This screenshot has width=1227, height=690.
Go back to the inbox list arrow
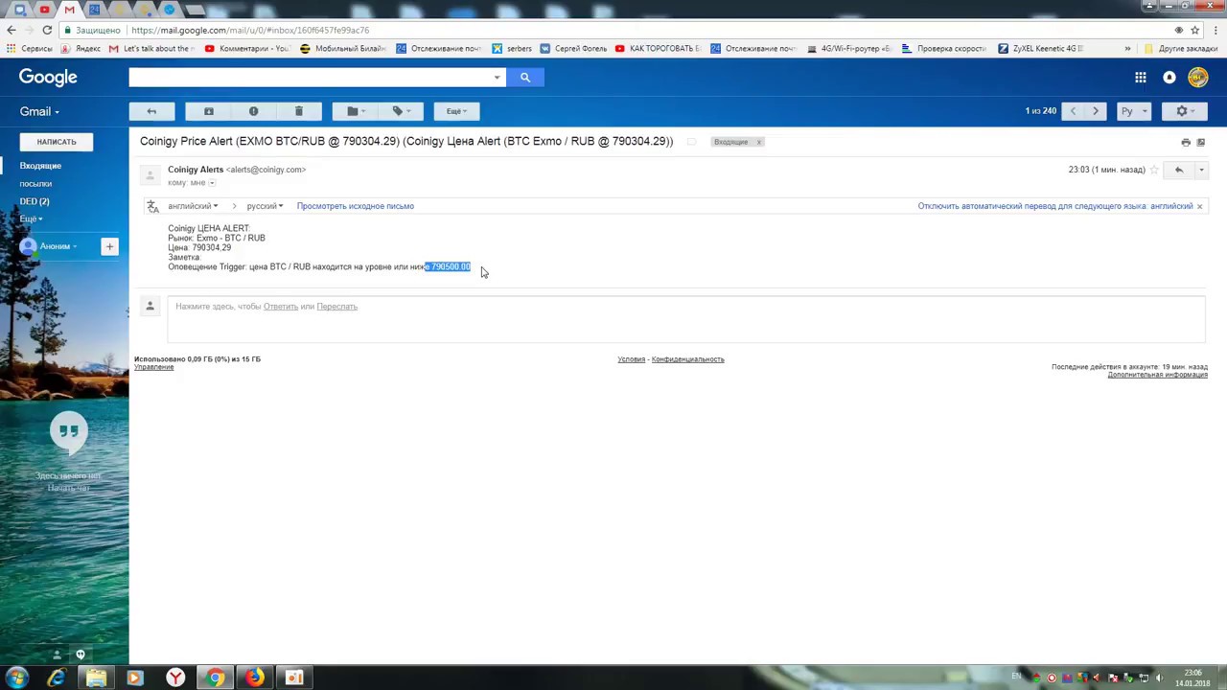151,111
